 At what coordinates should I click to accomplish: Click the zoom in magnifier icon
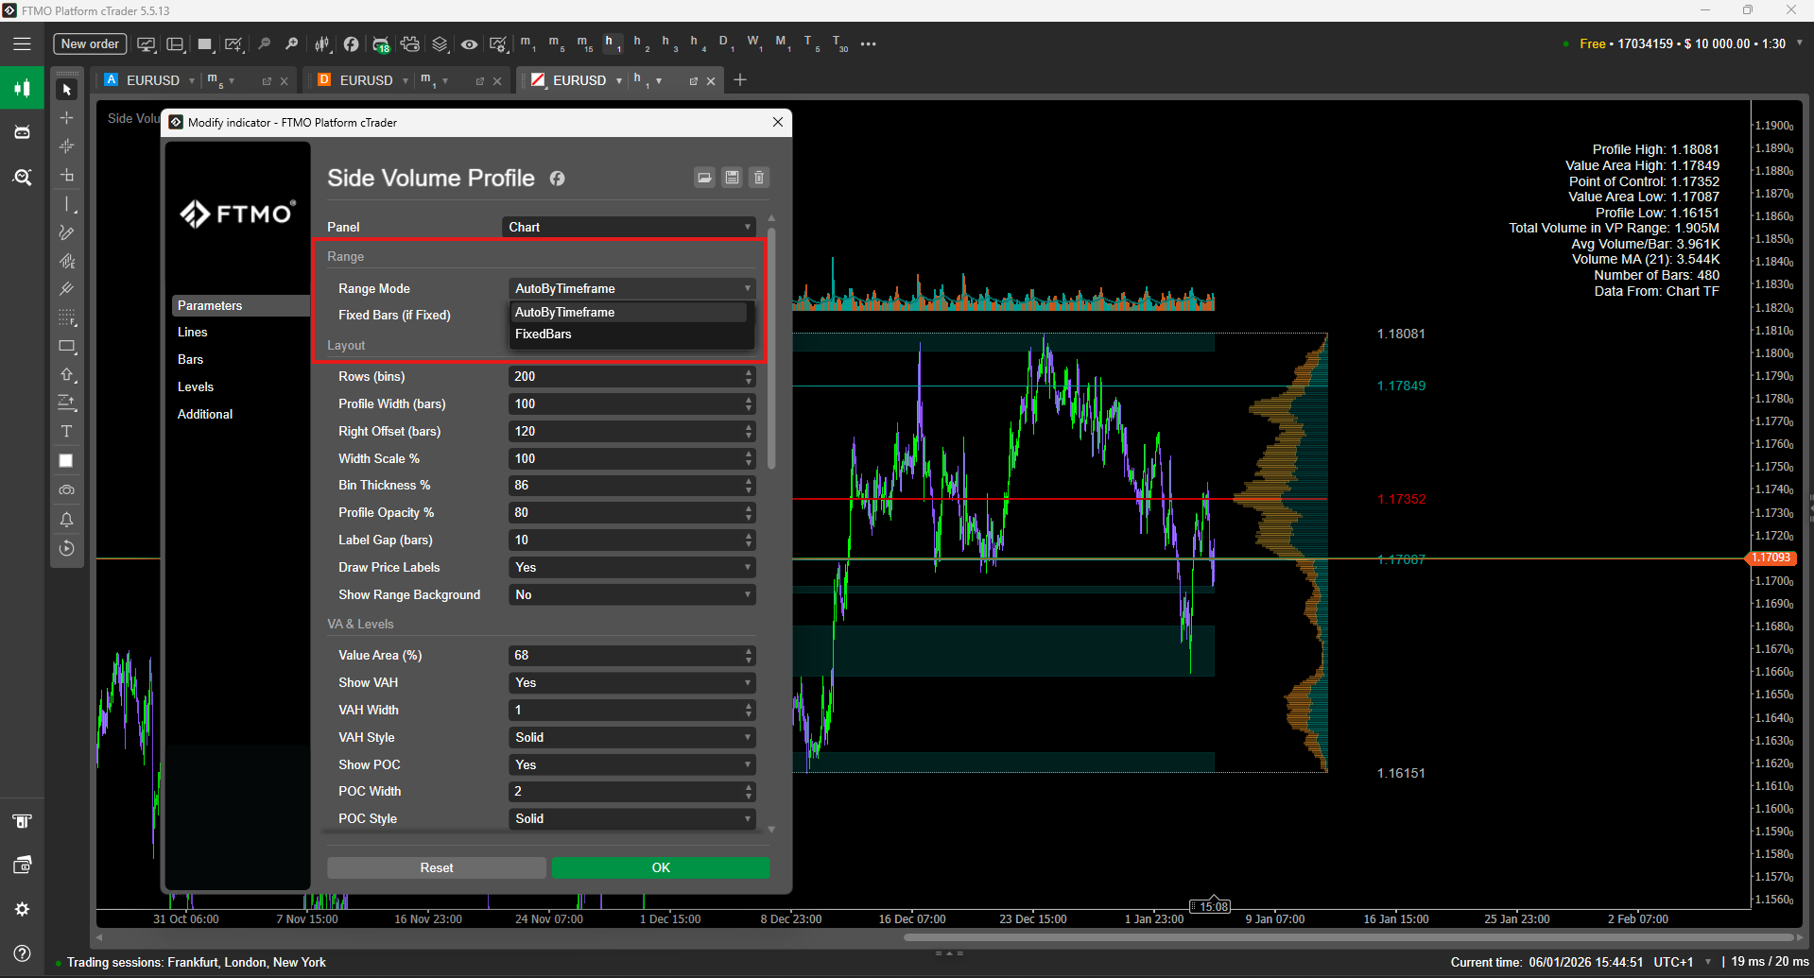click(x=292, y=44)
